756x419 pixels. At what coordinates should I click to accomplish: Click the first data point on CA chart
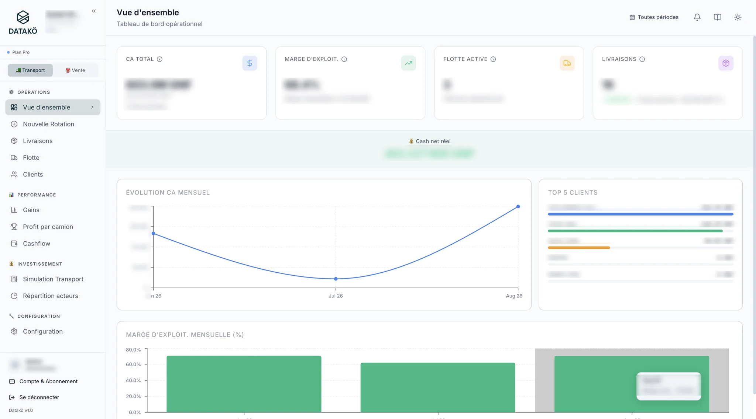click(154, 233)
